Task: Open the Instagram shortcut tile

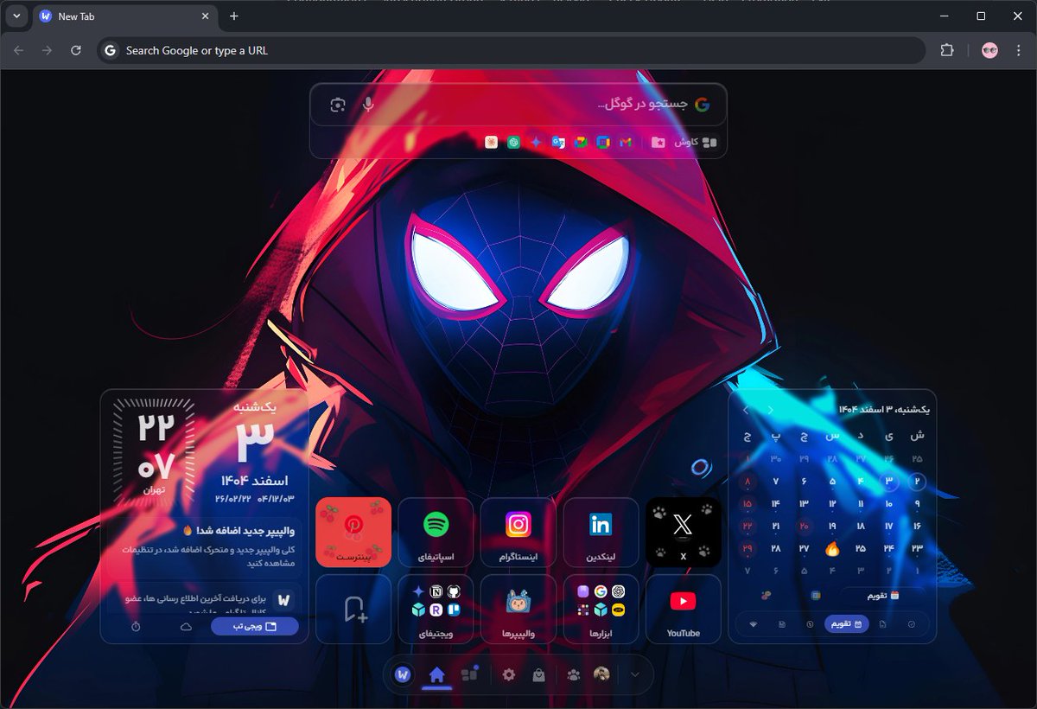Action: click(518, 532)
